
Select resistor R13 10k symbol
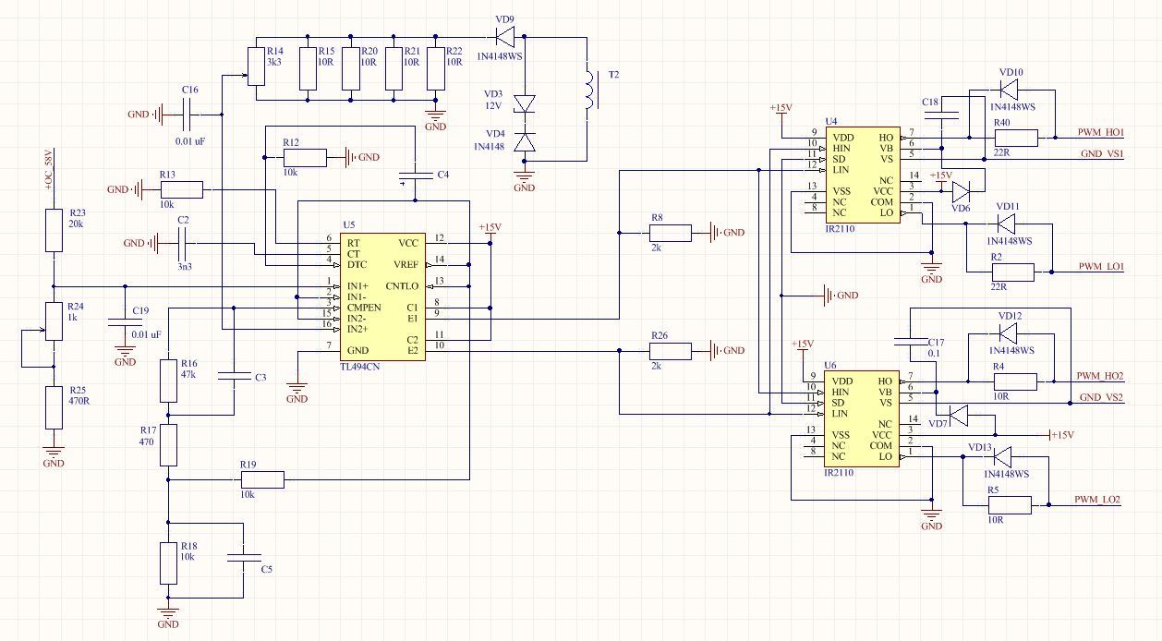(x=181, y=189)
